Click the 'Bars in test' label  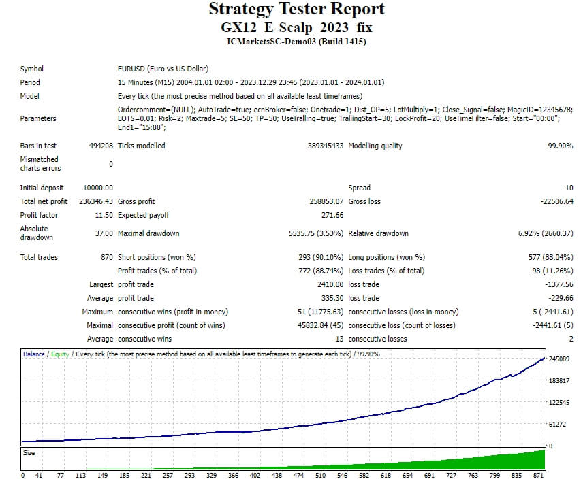(38, 146)
